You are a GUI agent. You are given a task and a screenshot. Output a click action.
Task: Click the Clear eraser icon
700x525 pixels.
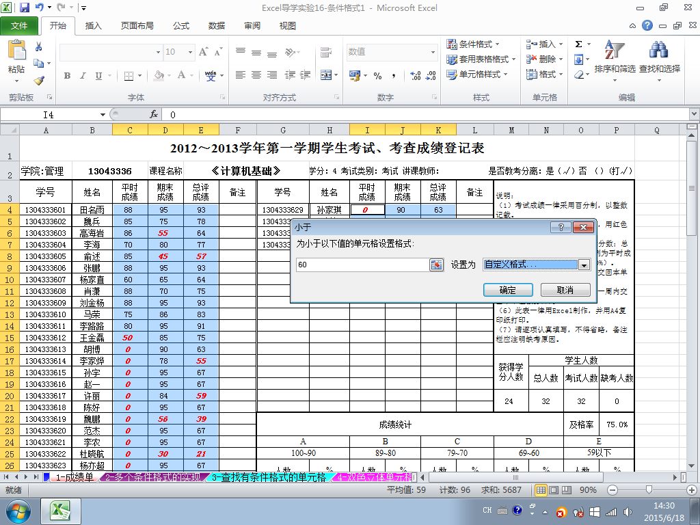coord(579,74)
